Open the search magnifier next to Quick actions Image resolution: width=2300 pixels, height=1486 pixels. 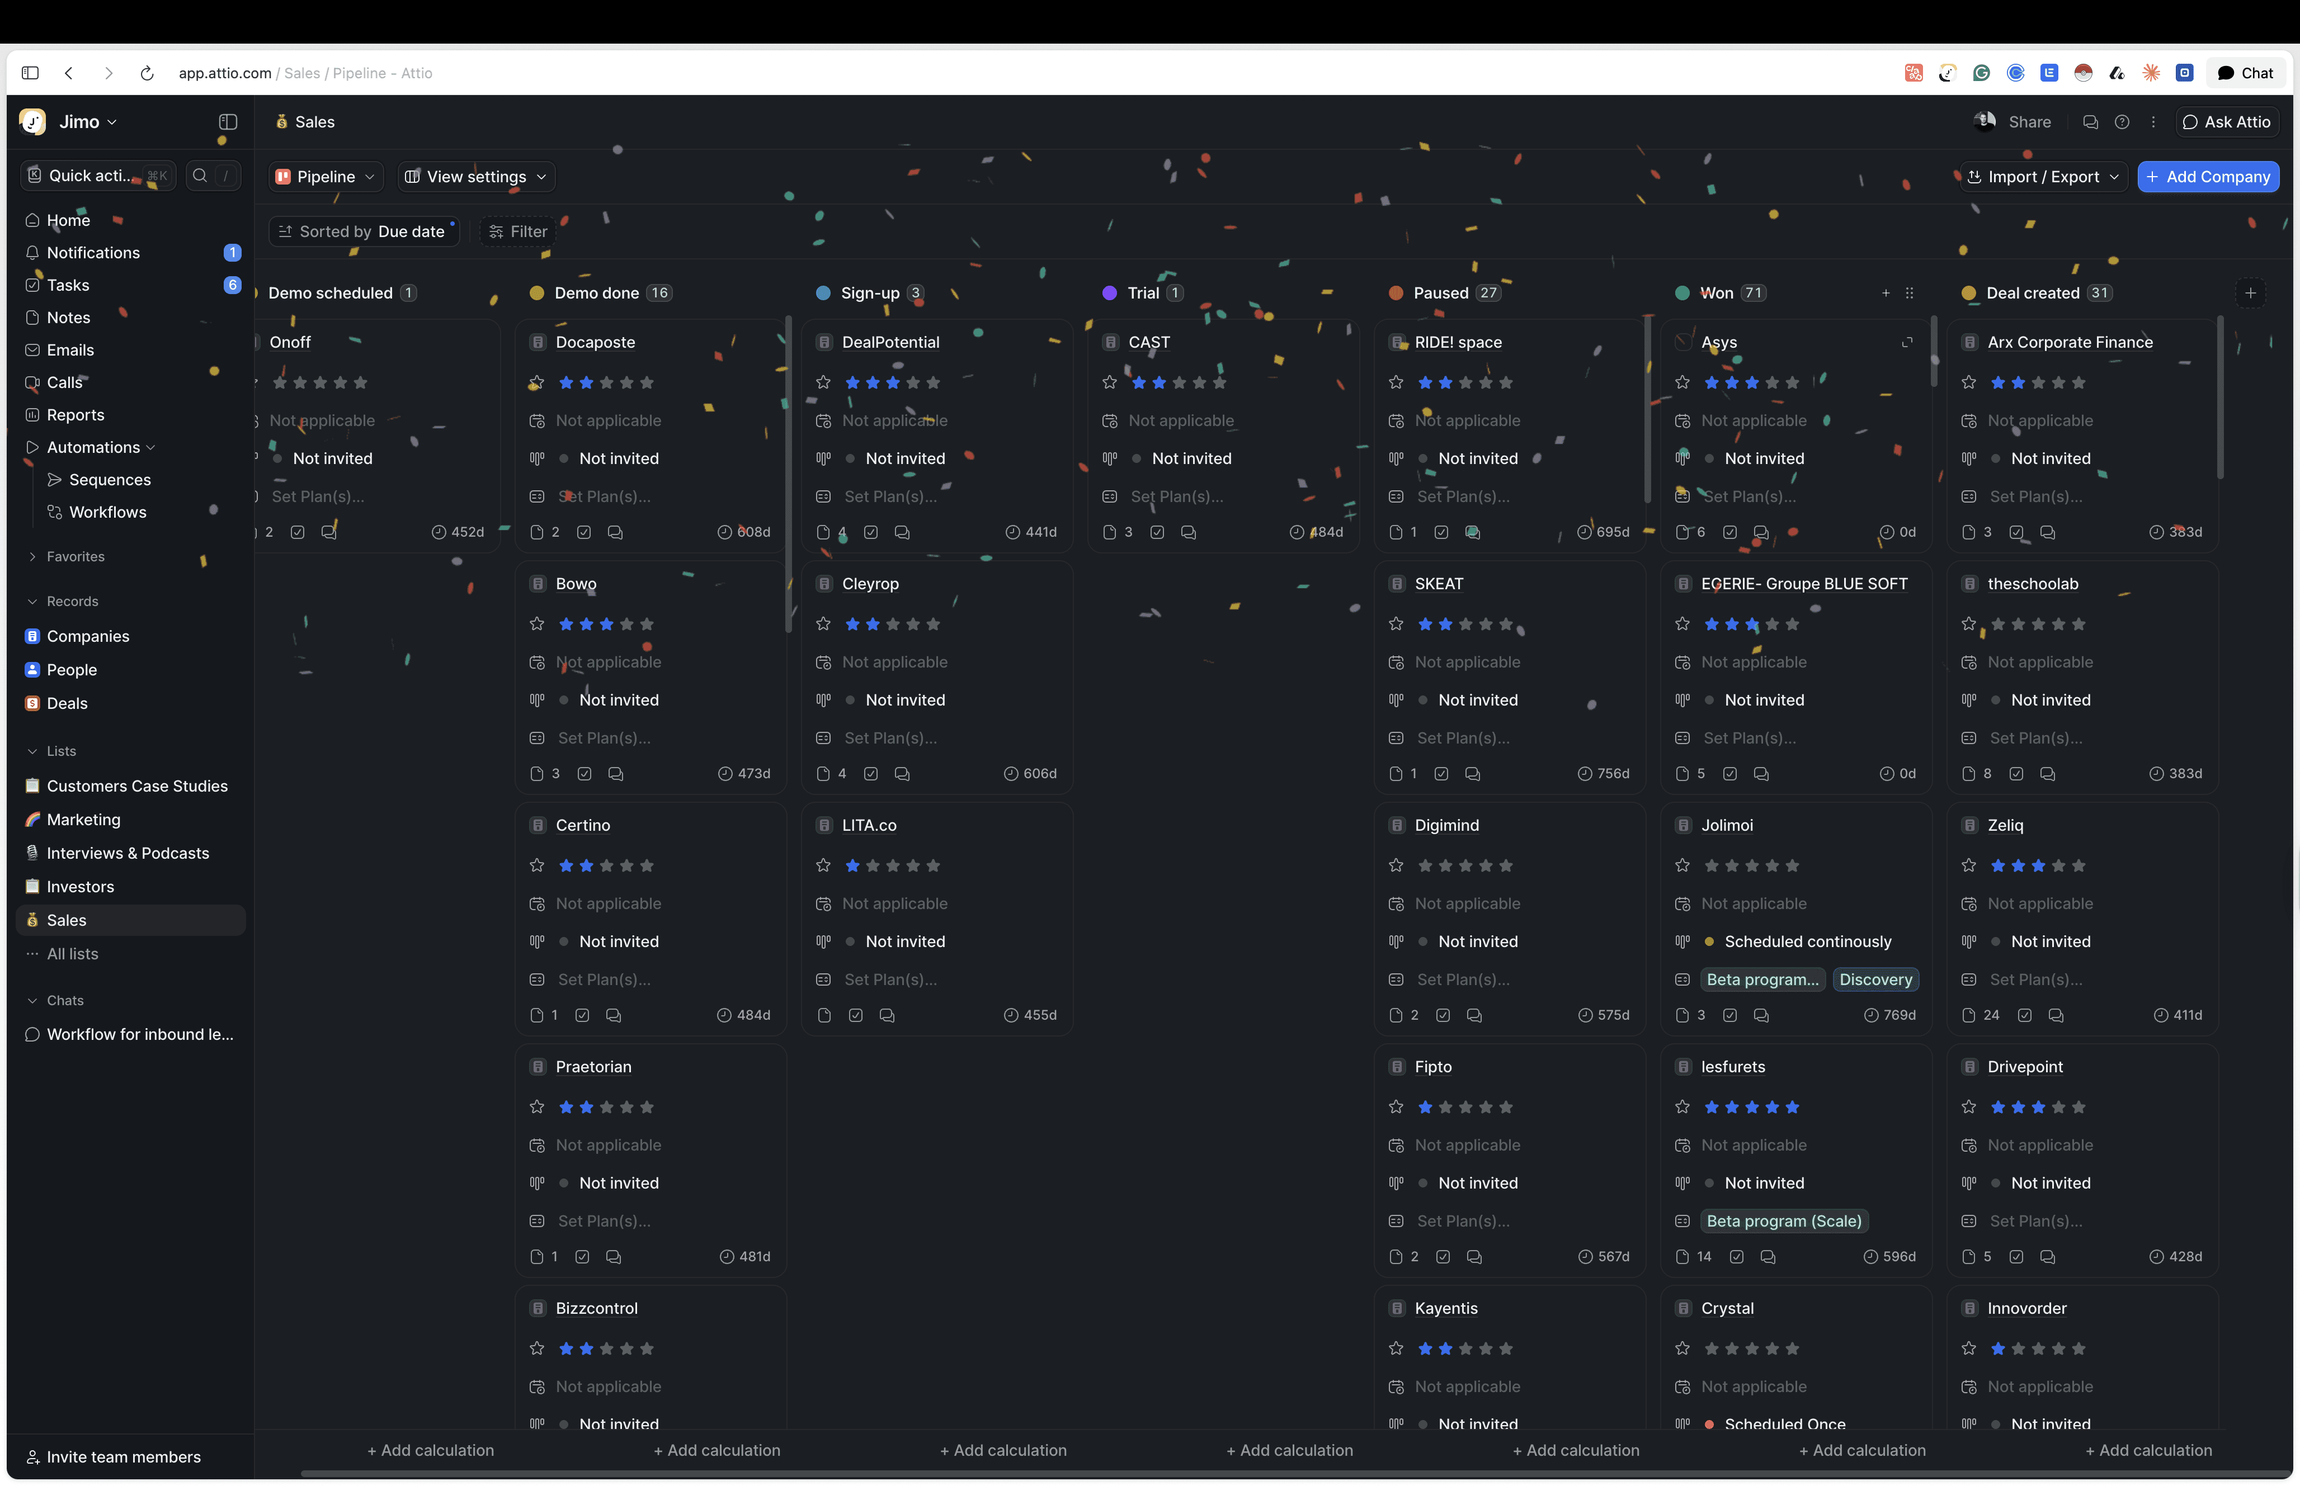[x=199, y=176]
